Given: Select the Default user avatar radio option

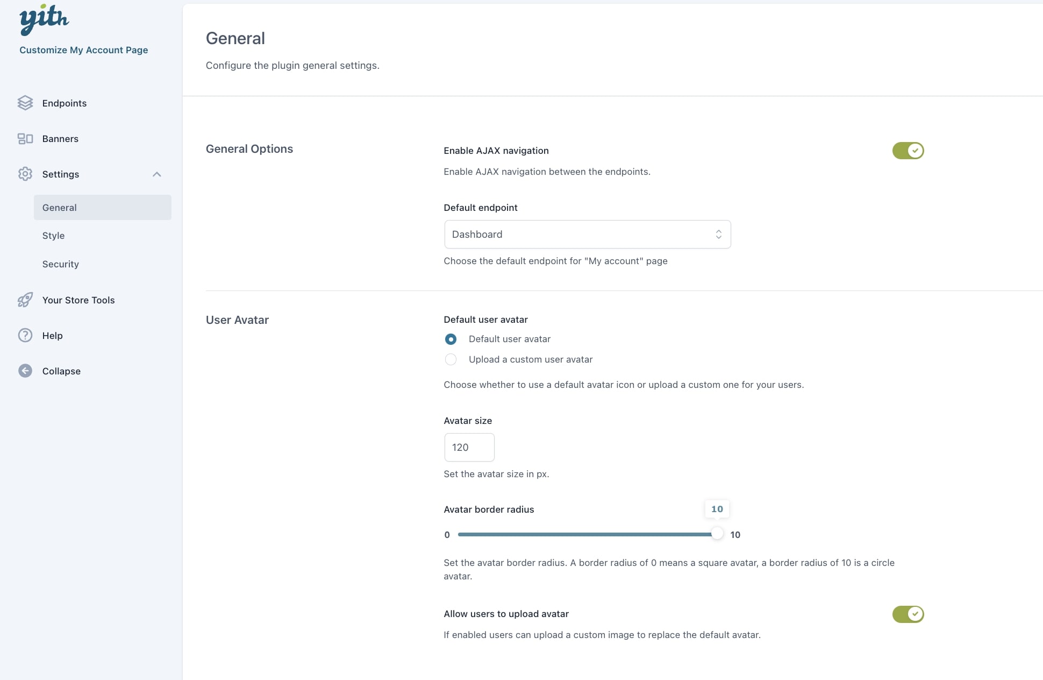Looking at the screenshot, I should (x=451, y=339).
